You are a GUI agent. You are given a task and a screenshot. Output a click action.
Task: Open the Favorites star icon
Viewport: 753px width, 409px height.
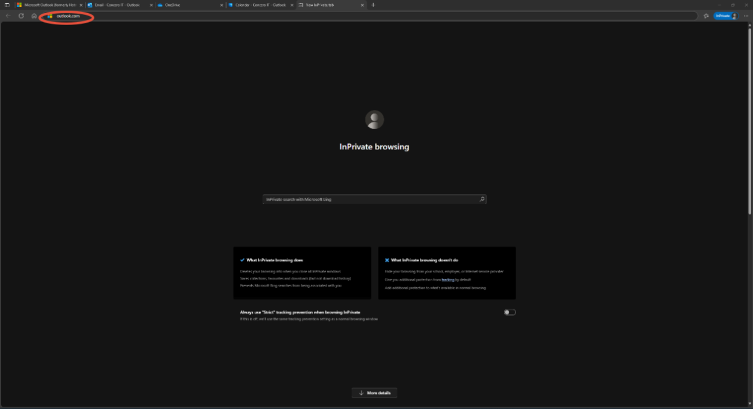[706, 16]
